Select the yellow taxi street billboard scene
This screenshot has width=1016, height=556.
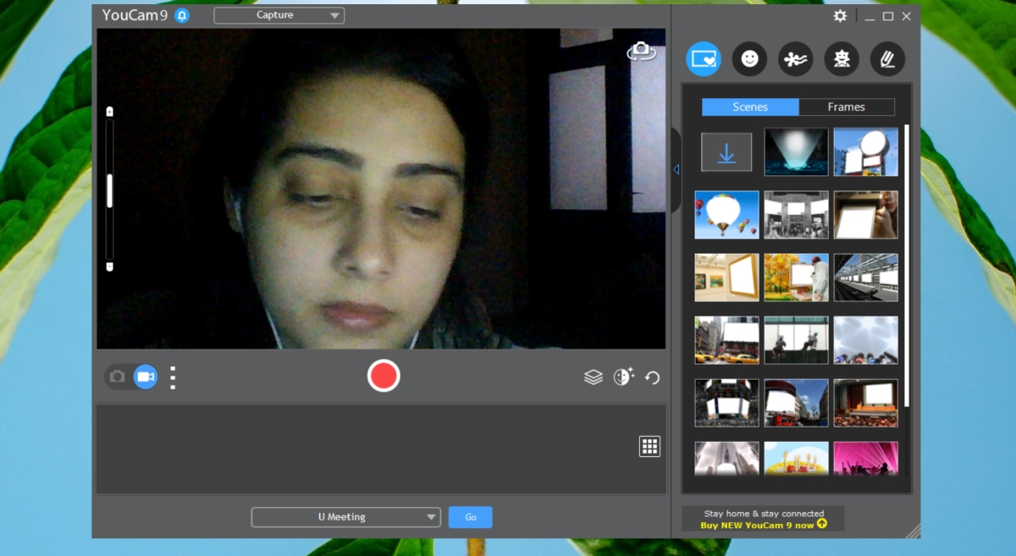point(726,339)
